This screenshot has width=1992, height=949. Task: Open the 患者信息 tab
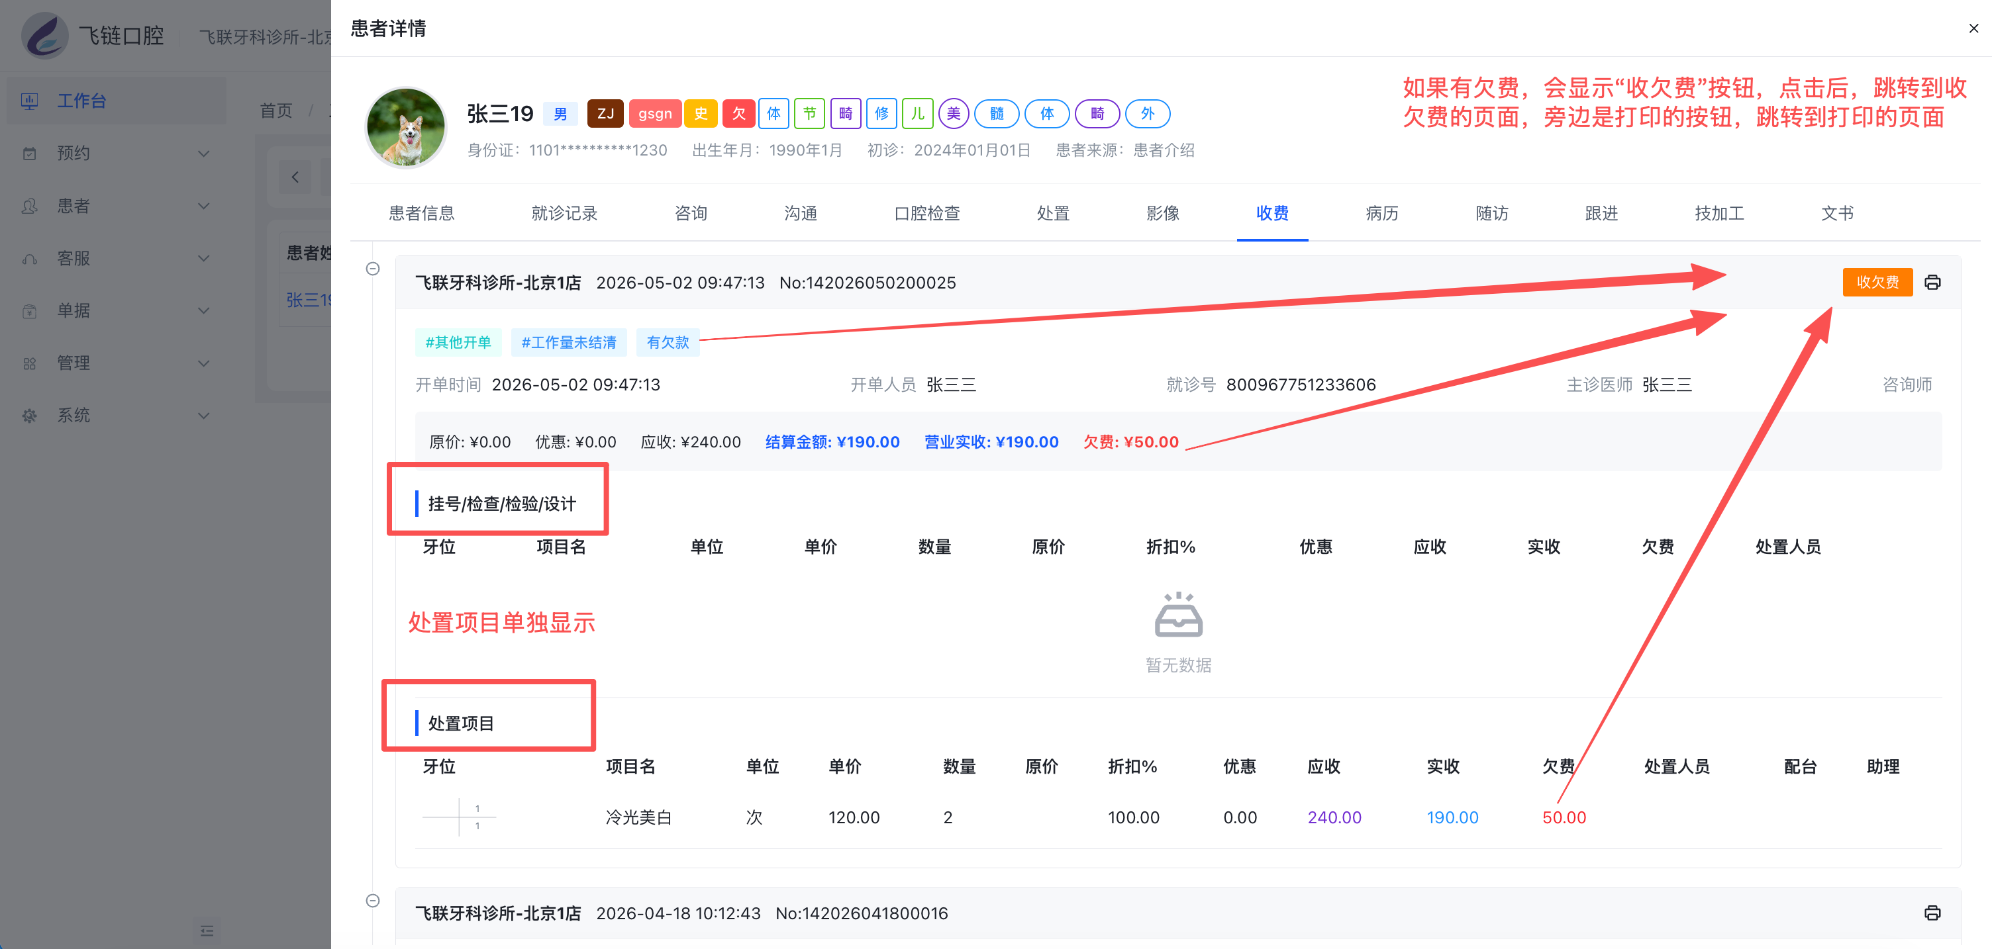(421, 213)
